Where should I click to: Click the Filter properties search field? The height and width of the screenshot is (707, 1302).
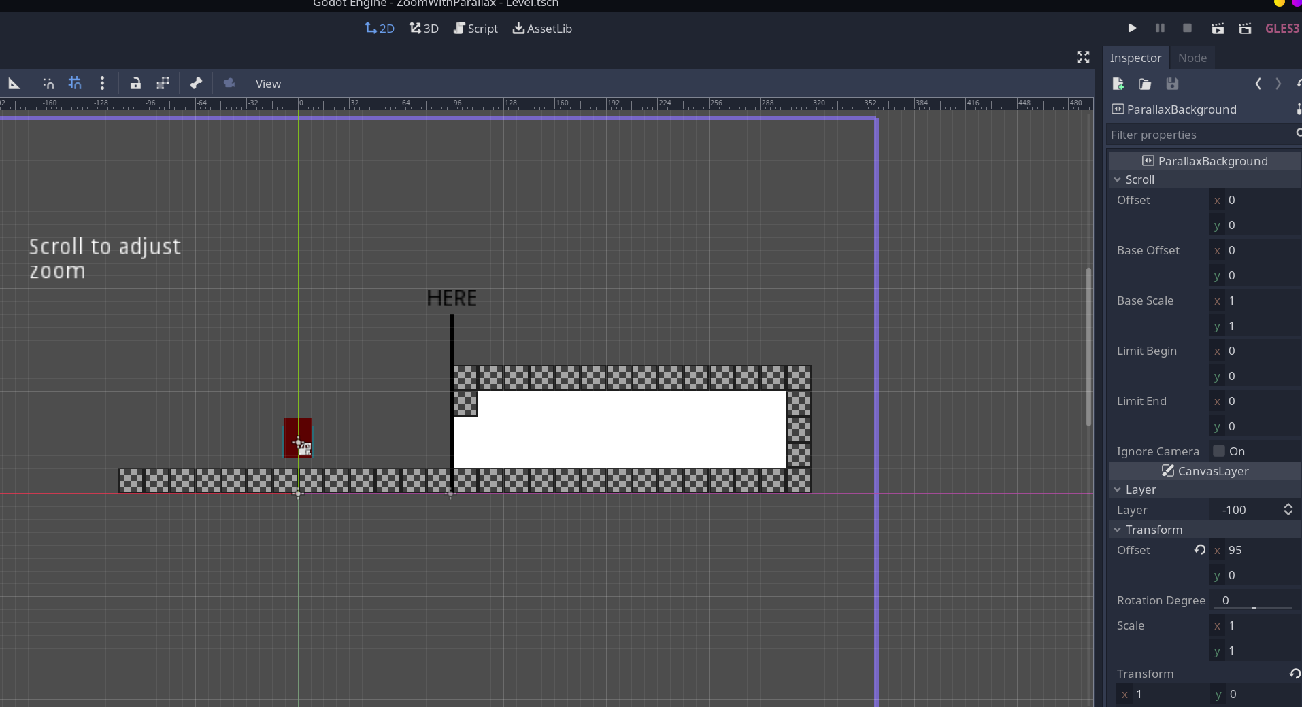1197,135
